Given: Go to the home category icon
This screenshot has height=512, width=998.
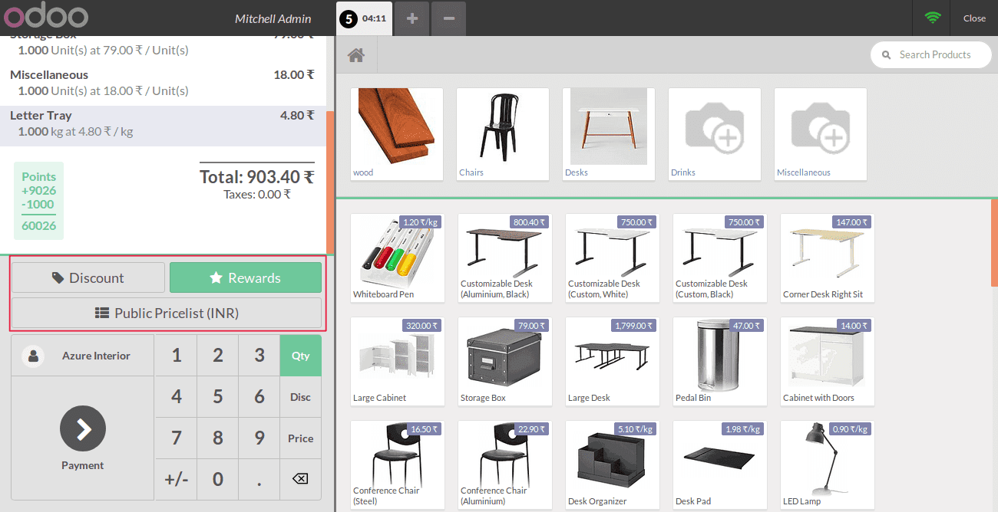Looking at the screenshot, I should (355, 55).
